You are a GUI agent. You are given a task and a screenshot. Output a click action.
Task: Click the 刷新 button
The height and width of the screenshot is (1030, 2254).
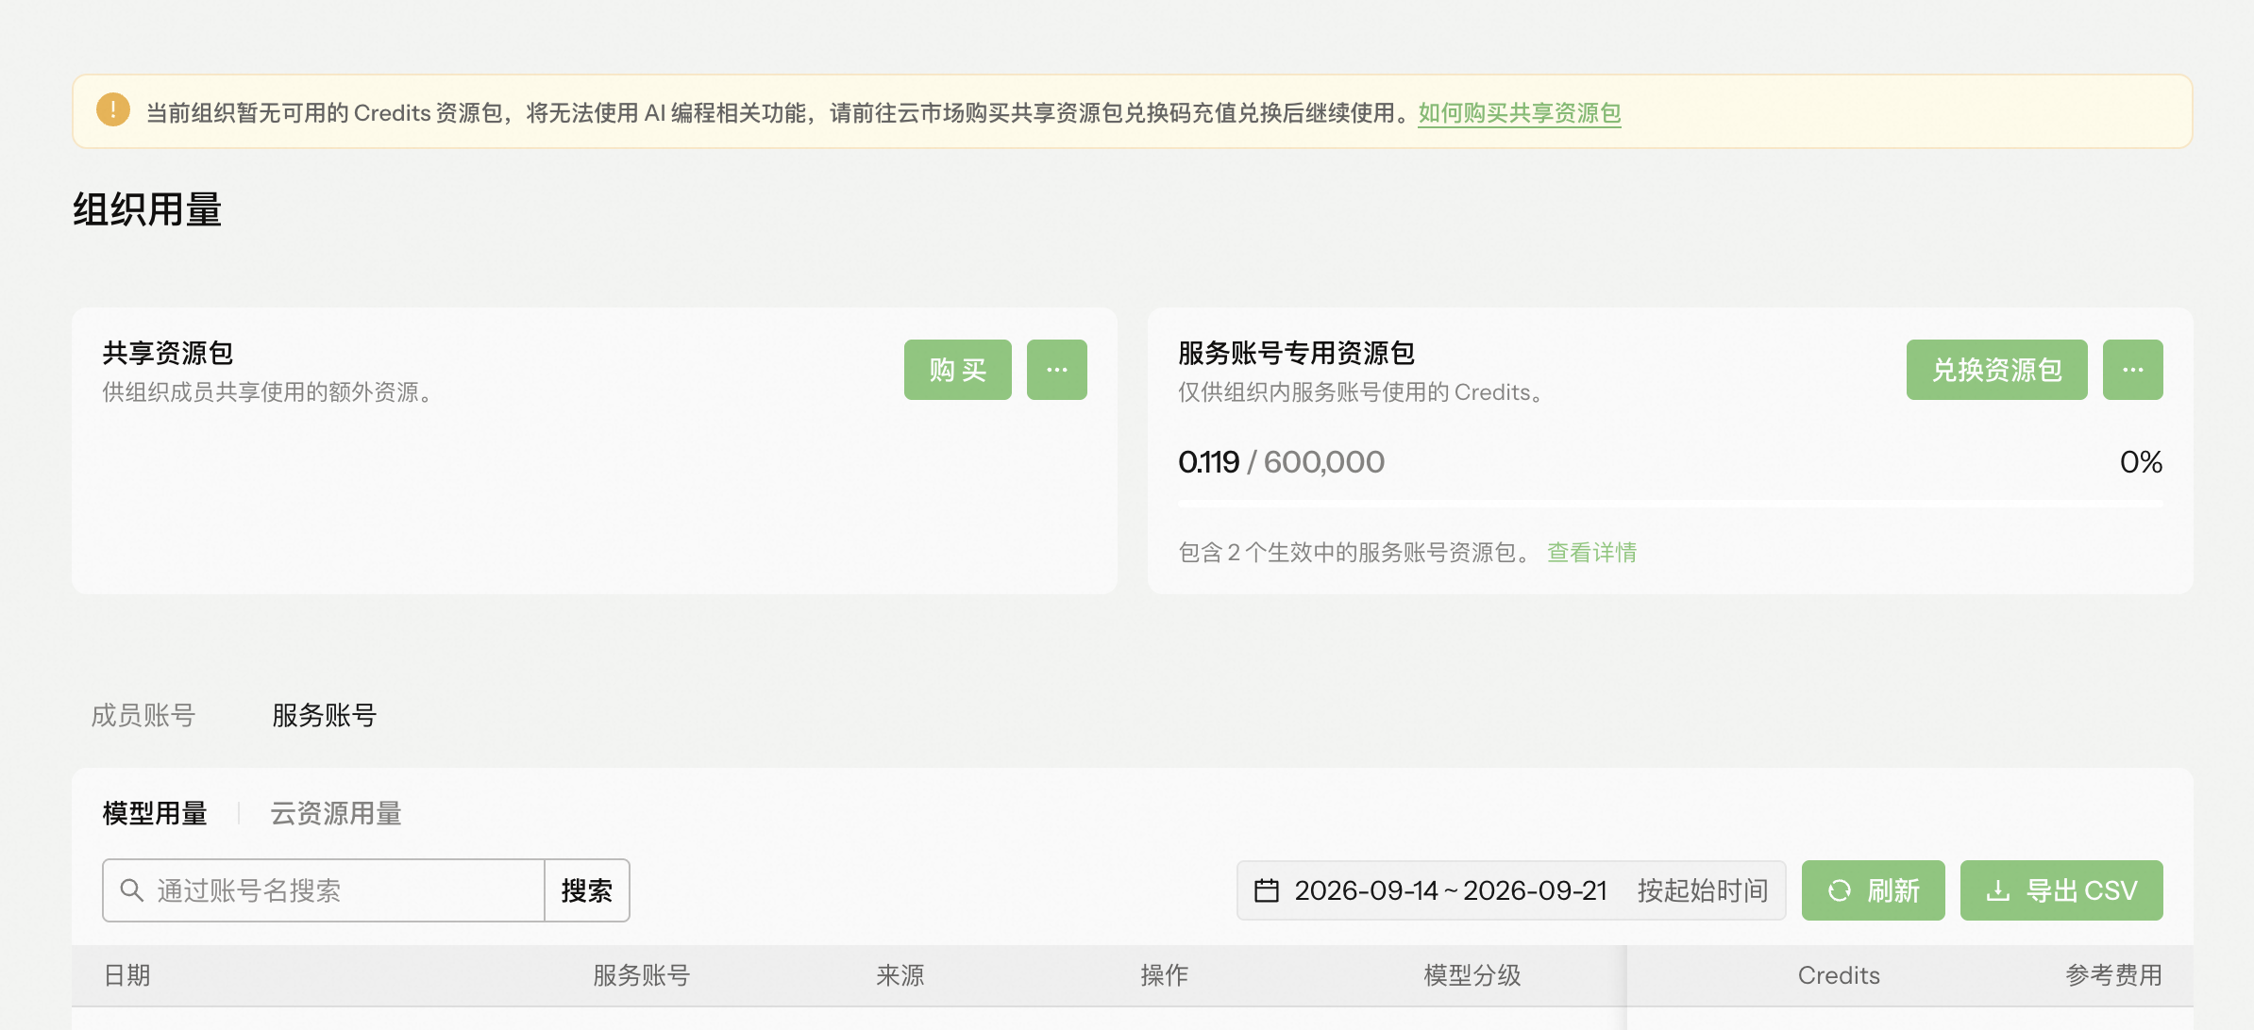tap(1873, 890)
